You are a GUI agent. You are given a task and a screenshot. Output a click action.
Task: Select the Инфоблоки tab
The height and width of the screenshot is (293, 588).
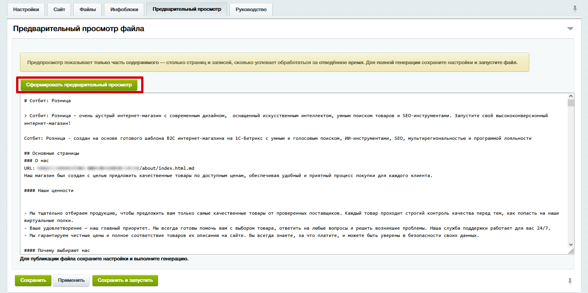point(124,10)
